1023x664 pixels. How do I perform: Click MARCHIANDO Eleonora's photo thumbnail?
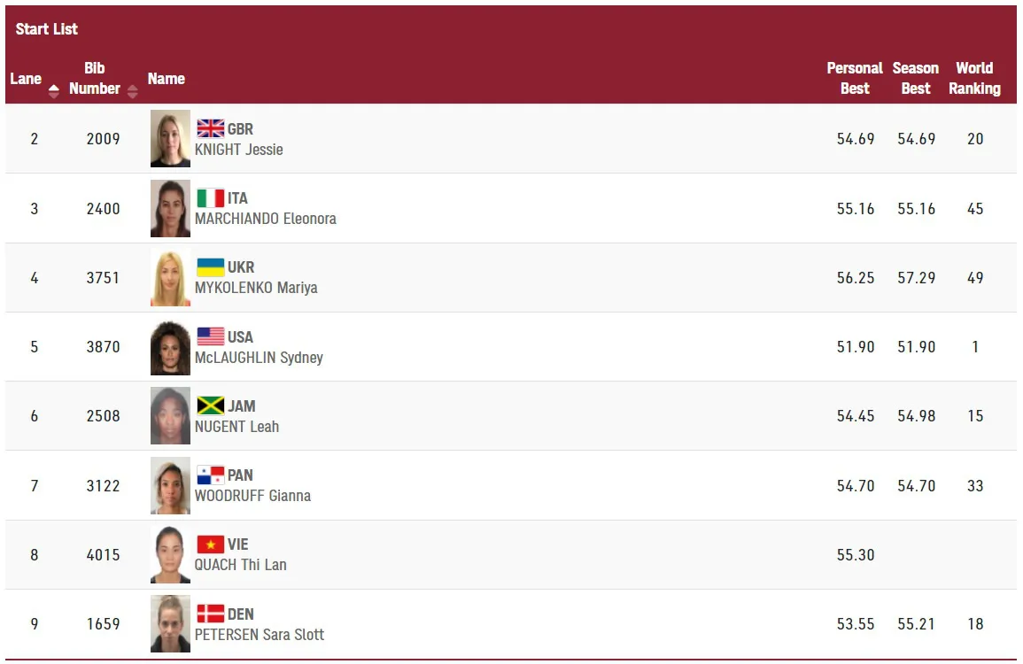(x=170, y=208)
